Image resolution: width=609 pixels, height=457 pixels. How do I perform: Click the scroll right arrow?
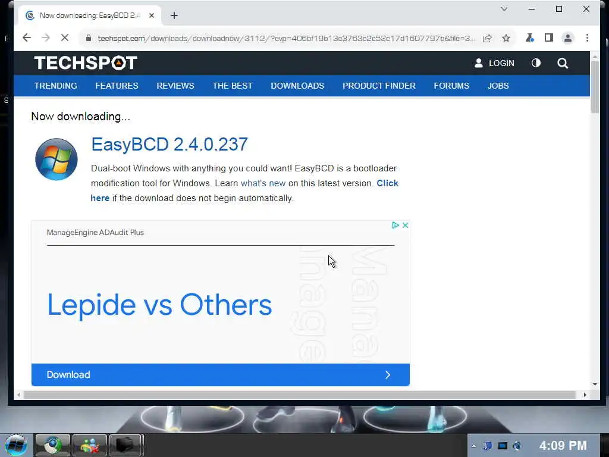tap(585, 395)
